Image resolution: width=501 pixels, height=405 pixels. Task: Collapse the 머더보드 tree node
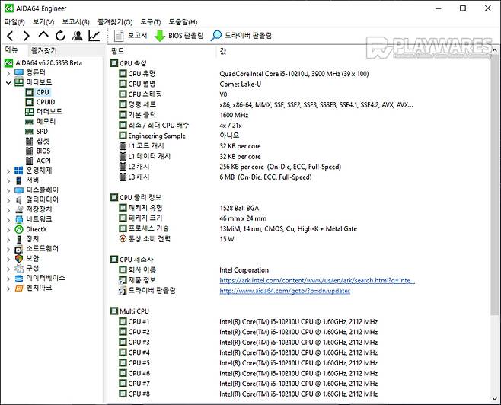[x=8, y=82]
